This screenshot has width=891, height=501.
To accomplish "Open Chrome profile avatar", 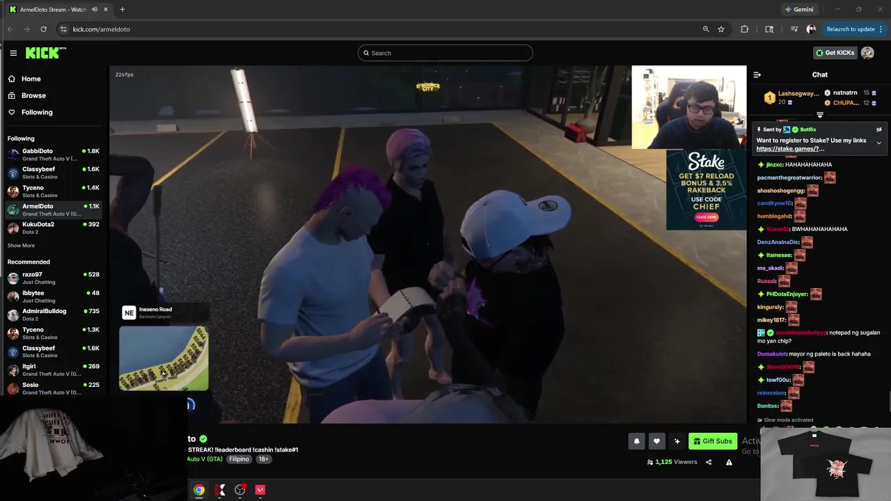I will click(x=811, y=29).
